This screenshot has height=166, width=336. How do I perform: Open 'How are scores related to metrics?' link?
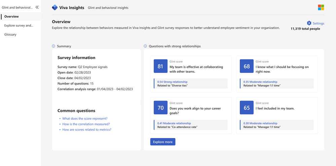(87, 130)
